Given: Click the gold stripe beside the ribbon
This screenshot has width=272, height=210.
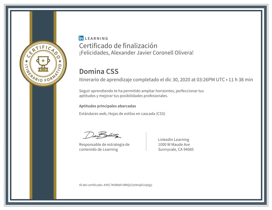Looking at the screenshot, I should tap(31, 136).
